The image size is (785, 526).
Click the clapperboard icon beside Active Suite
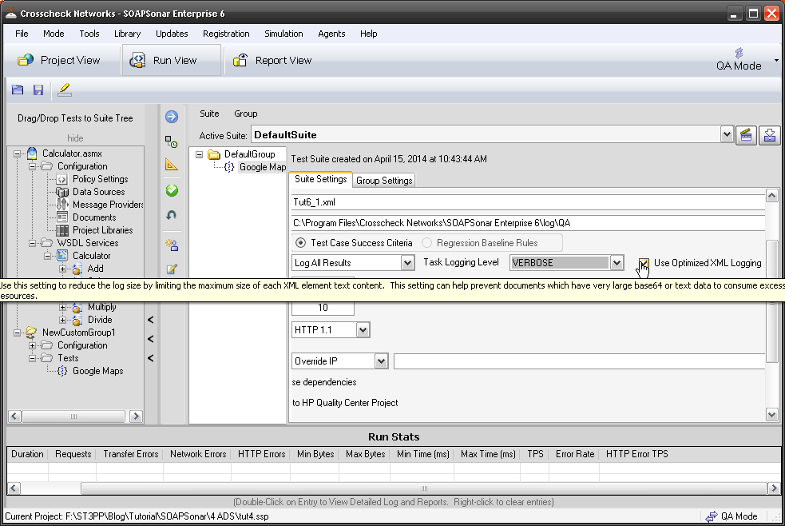coord(746,135)
